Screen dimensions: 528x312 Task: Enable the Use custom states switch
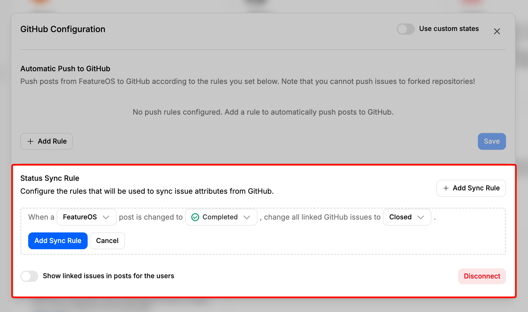(x=405, y=29)
